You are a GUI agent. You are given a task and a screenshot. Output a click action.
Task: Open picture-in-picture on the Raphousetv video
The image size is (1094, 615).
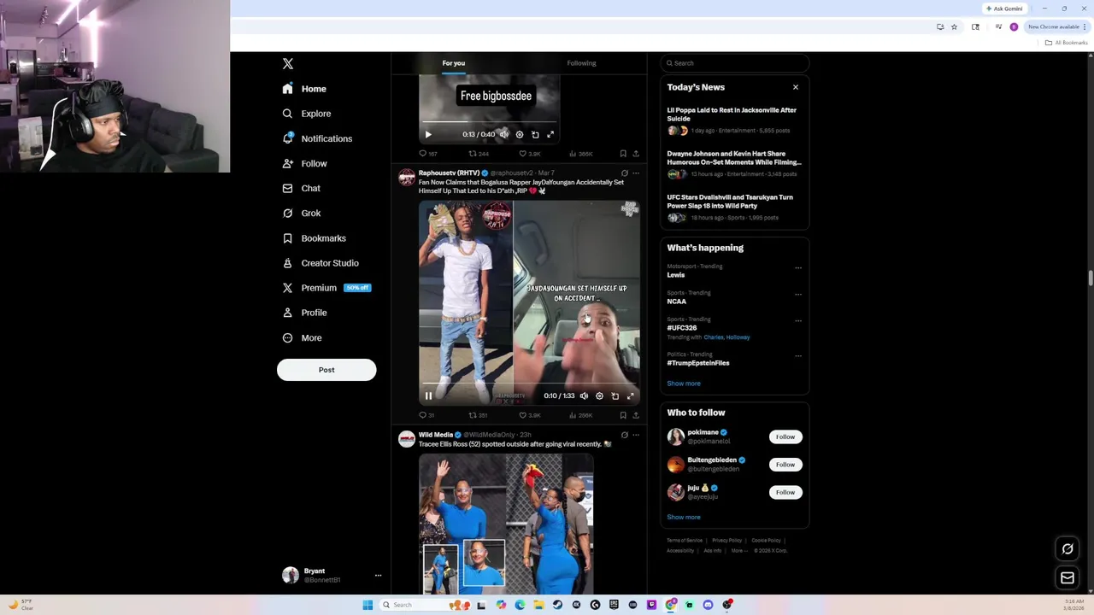point(615,395)
